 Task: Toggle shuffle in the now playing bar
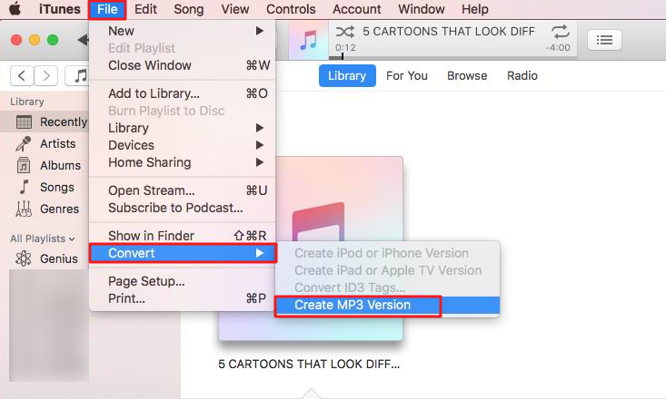coord(344,32)
